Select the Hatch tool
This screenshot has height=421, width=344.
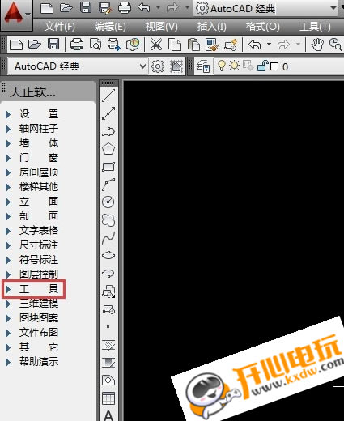tap(108, 345)
